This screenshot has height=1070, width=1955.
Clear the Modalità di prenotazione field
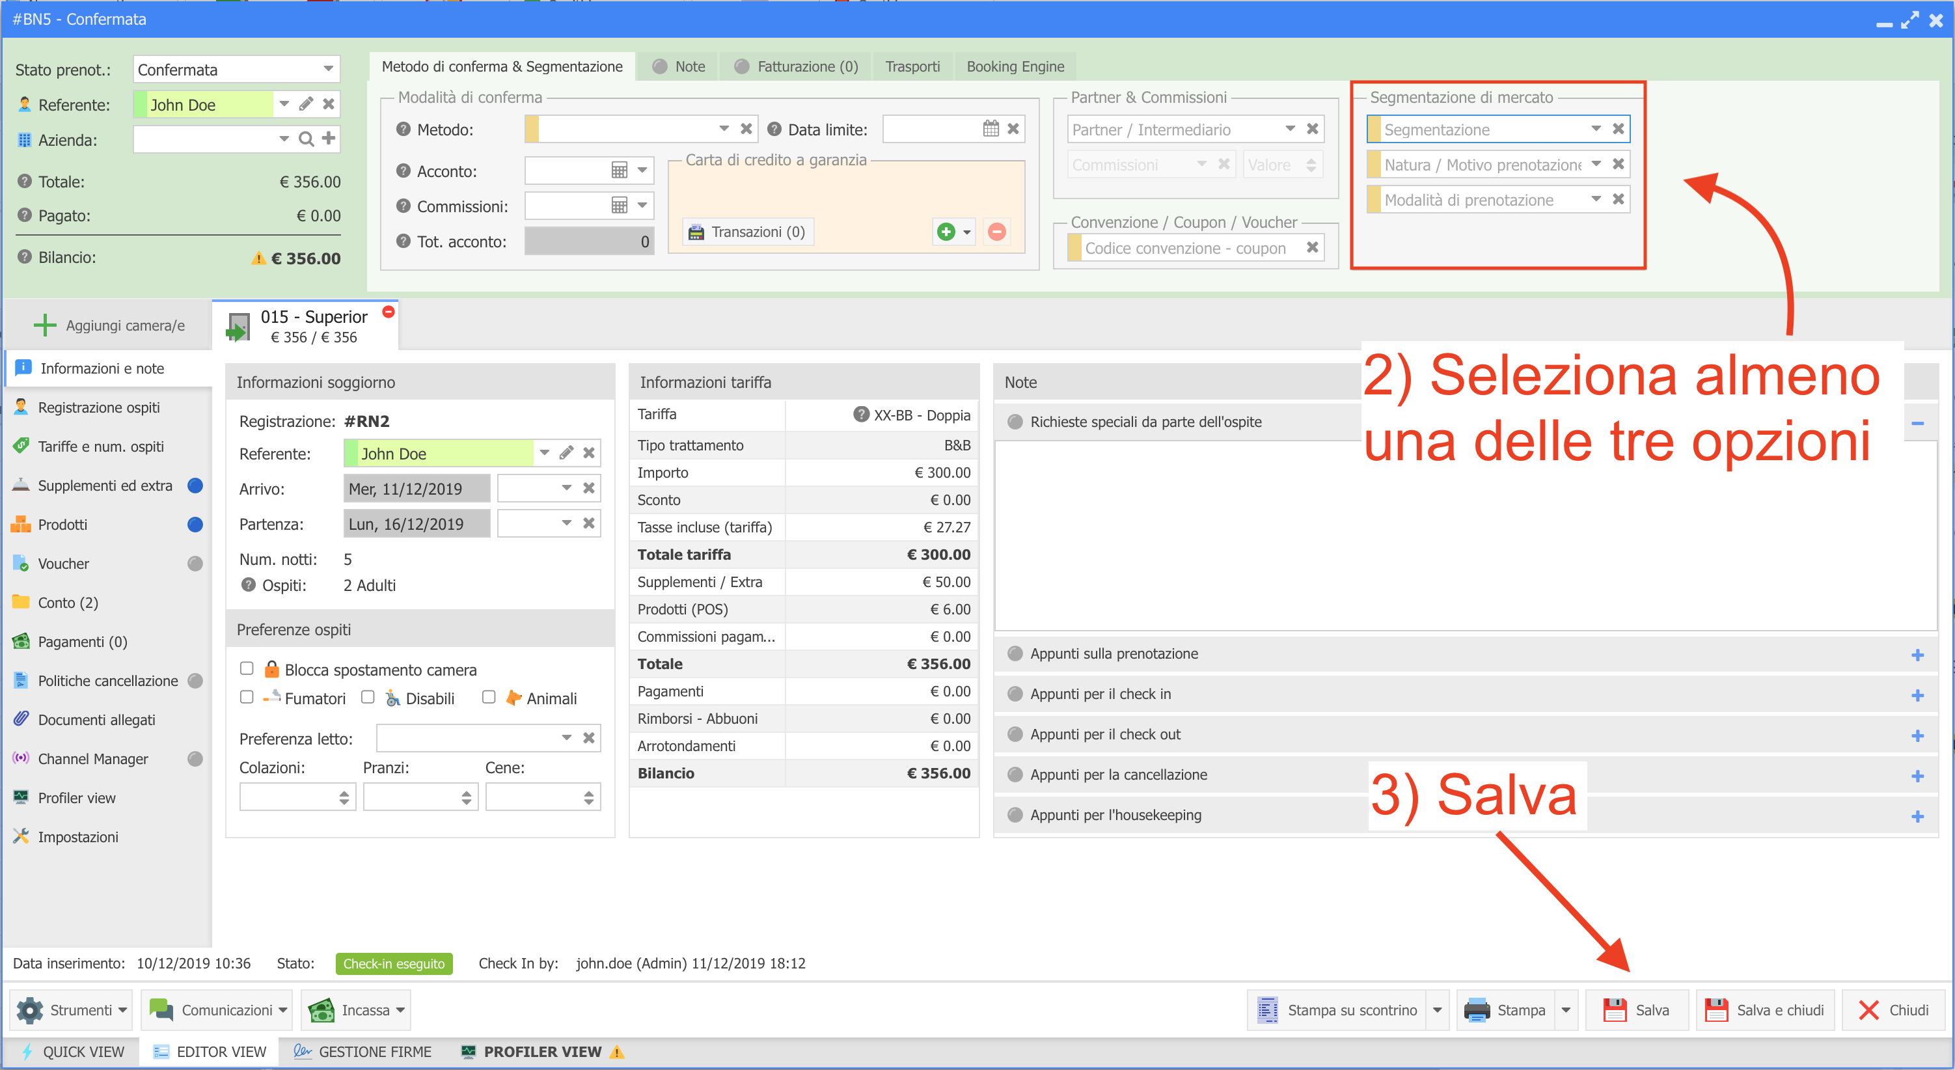pyautogui.click(x=1618, y=198)
